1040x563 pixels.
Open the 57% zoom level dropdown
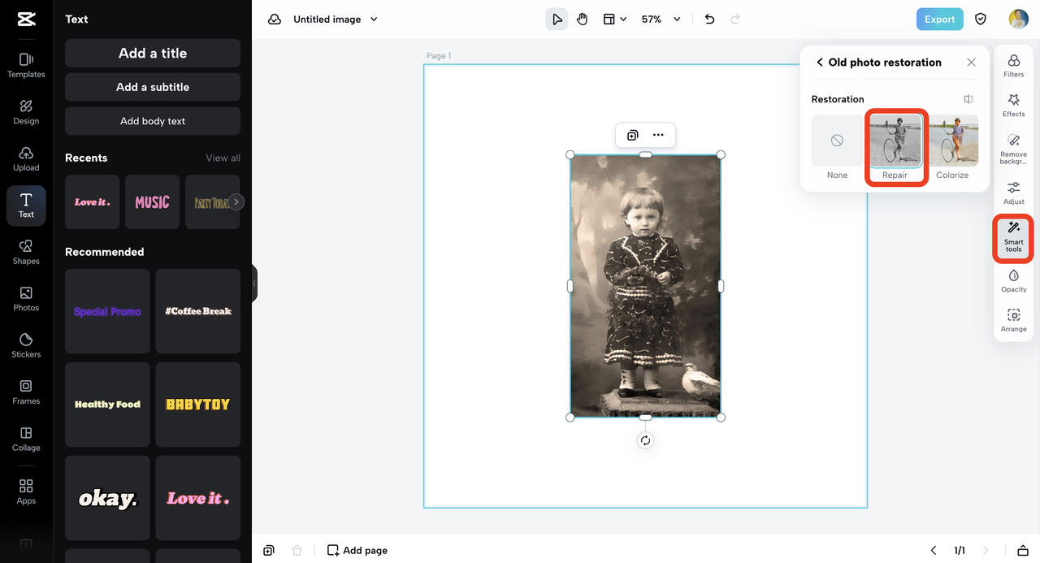click(x=661, y=19)
